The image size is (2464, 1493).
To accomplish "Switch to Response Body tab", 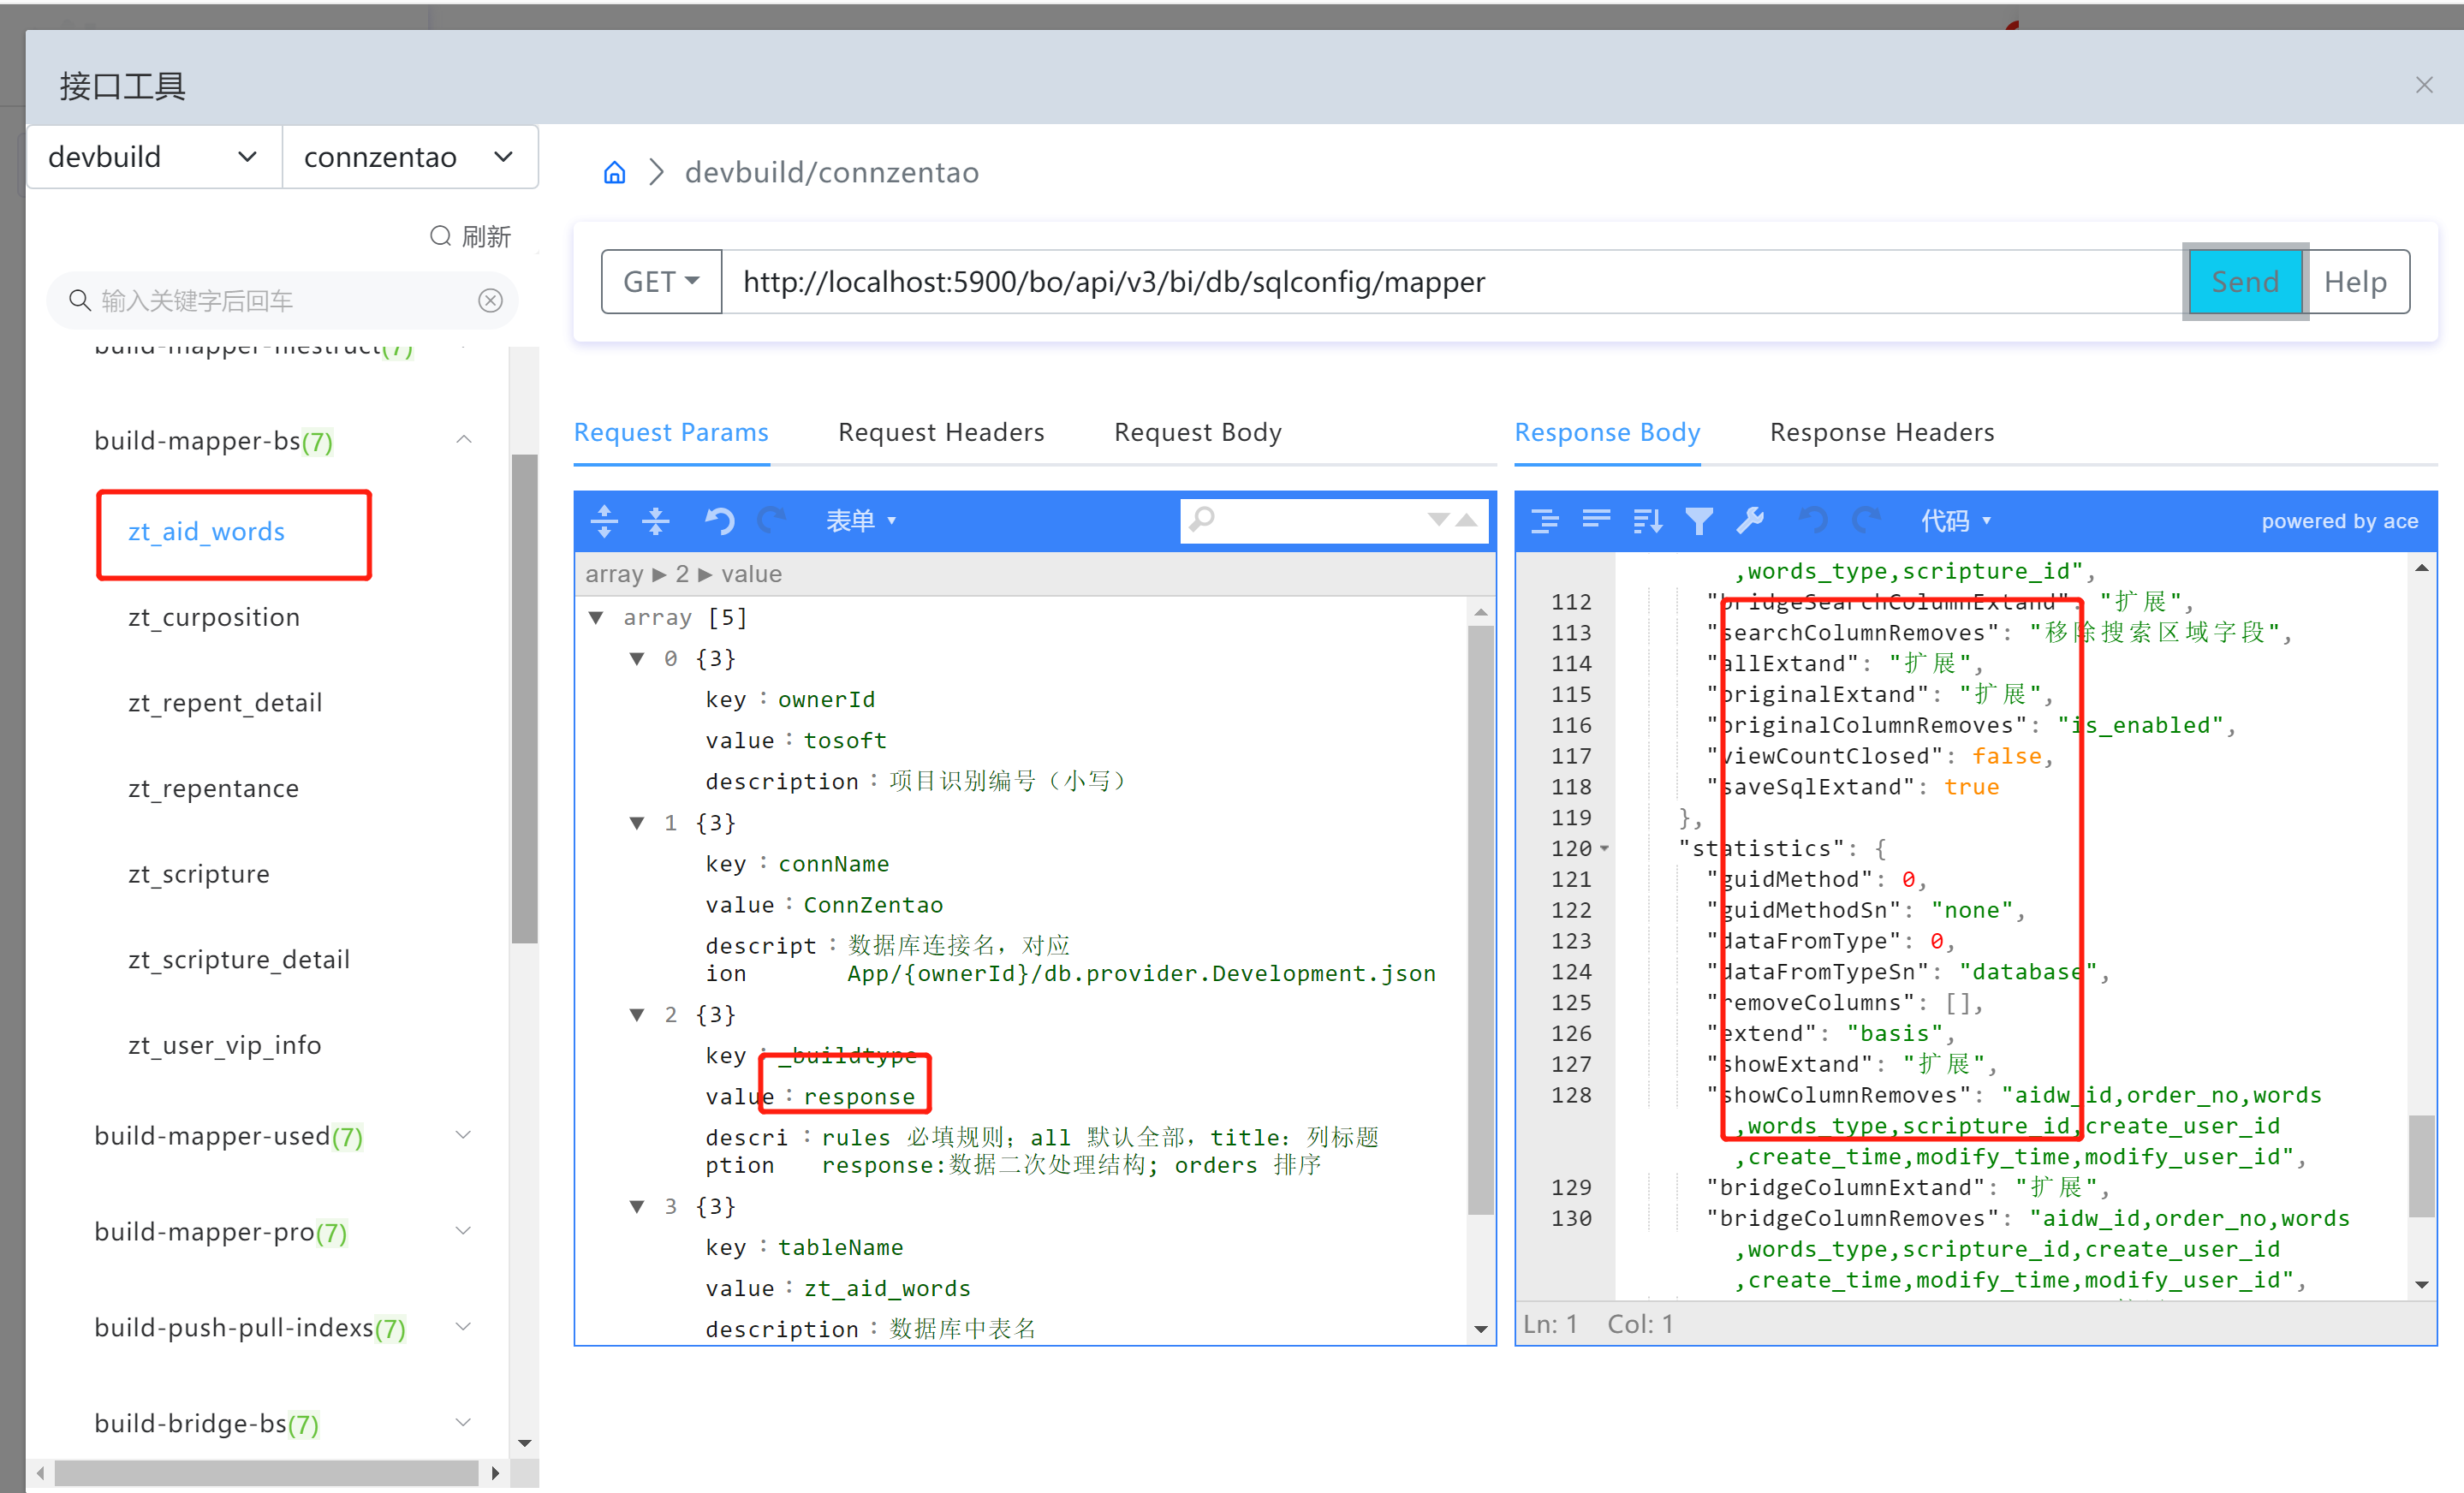I will [1607, 432].
